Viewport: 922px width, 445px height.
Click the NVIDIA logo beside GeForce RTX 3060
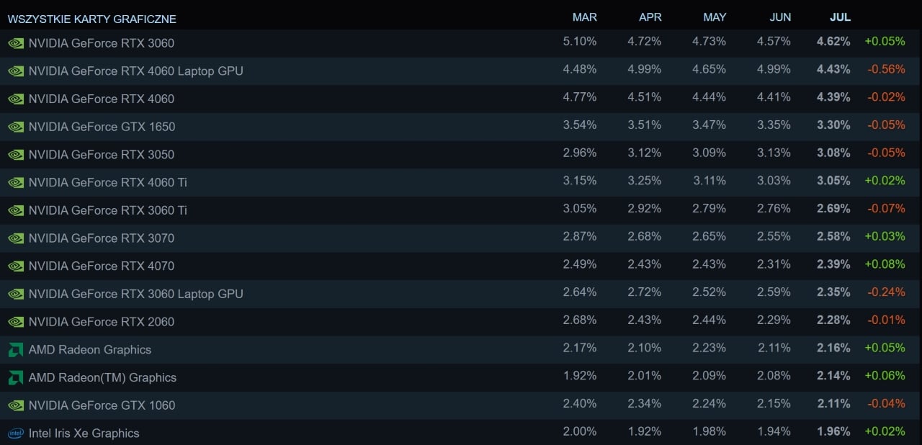[x=15, y=42]
